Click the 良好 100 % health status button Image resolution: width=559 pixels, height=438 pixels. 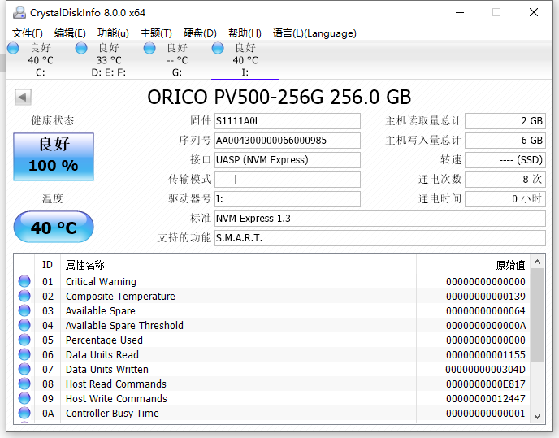click(x=54, y=157)
